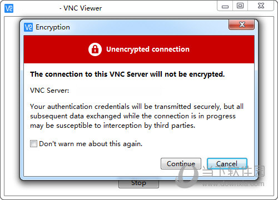Click the VNC Viewer title bar text
Viewport: 278px width, 200px height.
pyautogui.click(x=81, y=8)
